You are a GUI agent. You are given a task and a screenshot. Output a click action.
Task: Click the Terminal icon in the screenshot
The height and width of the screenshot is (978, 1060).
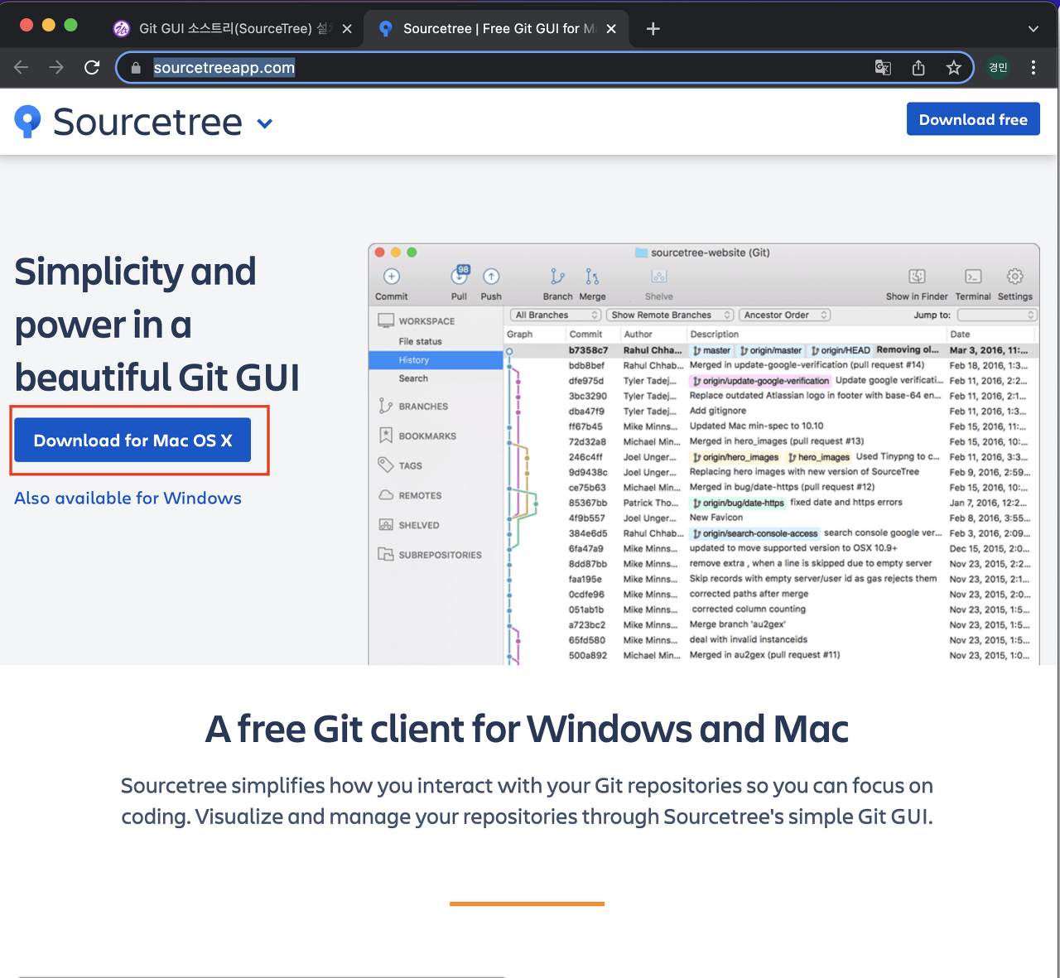pyautogui.click(x=973, y=277)
